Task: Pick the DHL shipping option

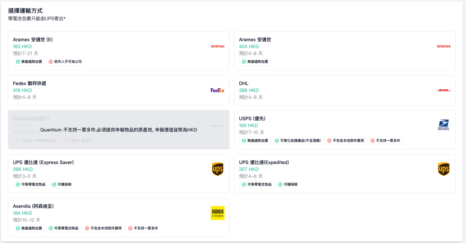Action: [244, 83]
